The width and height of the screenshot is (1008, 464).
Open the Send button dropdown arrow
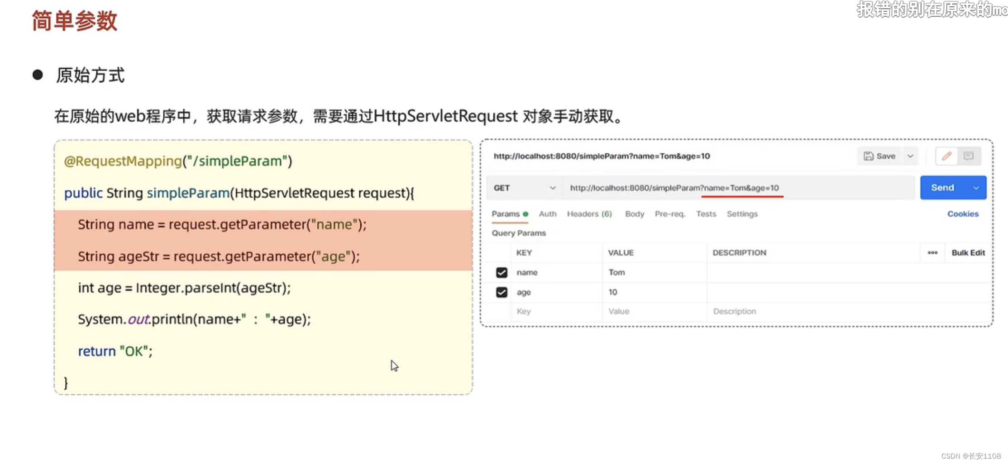[976, 188]
